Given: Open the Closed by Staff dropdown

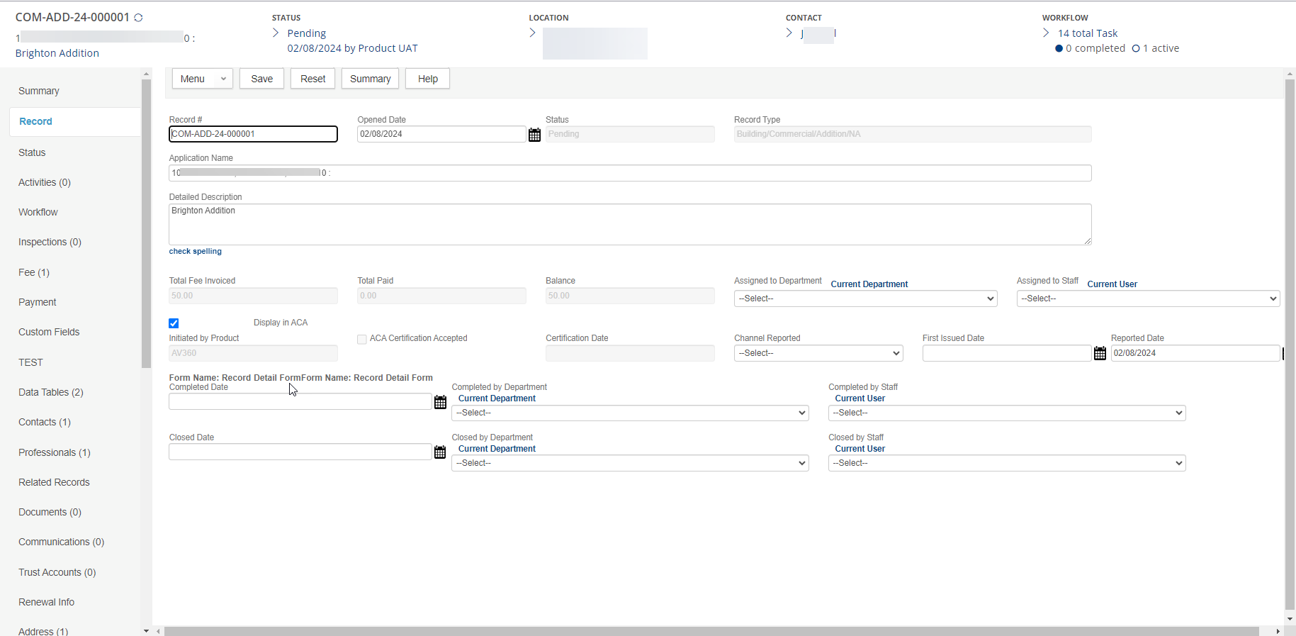Looking at the screenshot, I should 1006,463.
